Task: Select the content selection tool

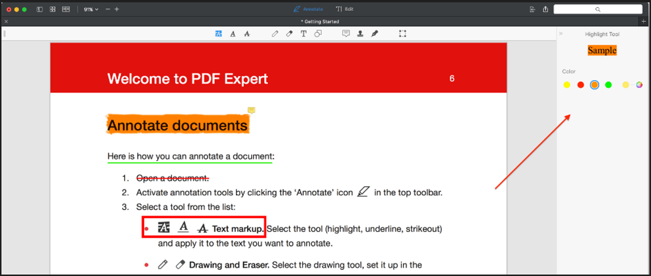Action: 403,34
